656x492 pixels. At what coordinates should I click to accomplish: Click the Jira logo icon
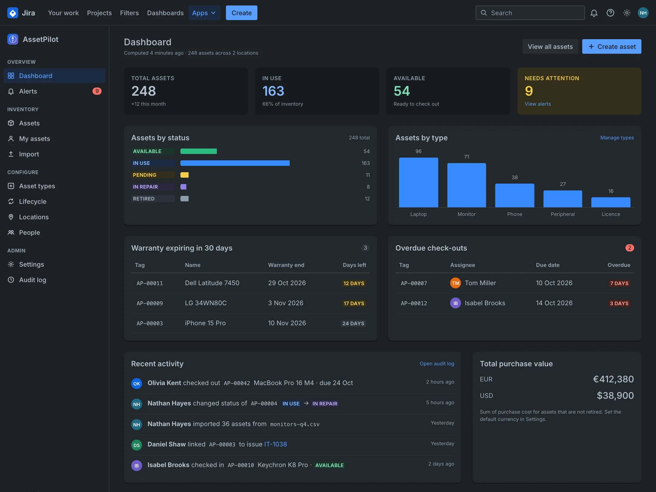click(13, 13)
